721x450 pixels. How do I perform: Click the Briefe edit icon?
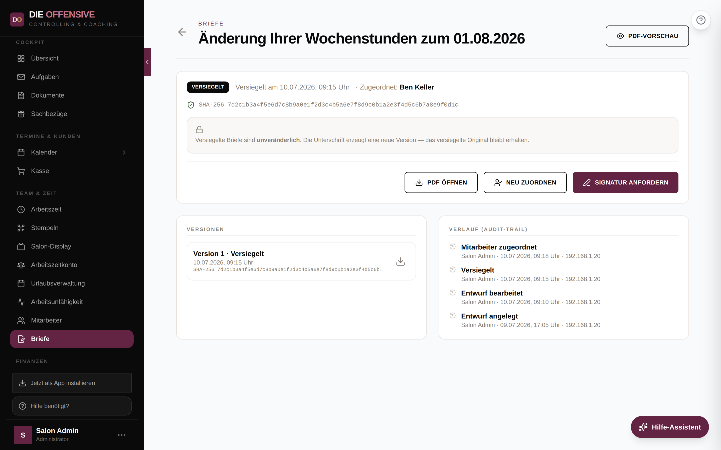tap(21, 339)
